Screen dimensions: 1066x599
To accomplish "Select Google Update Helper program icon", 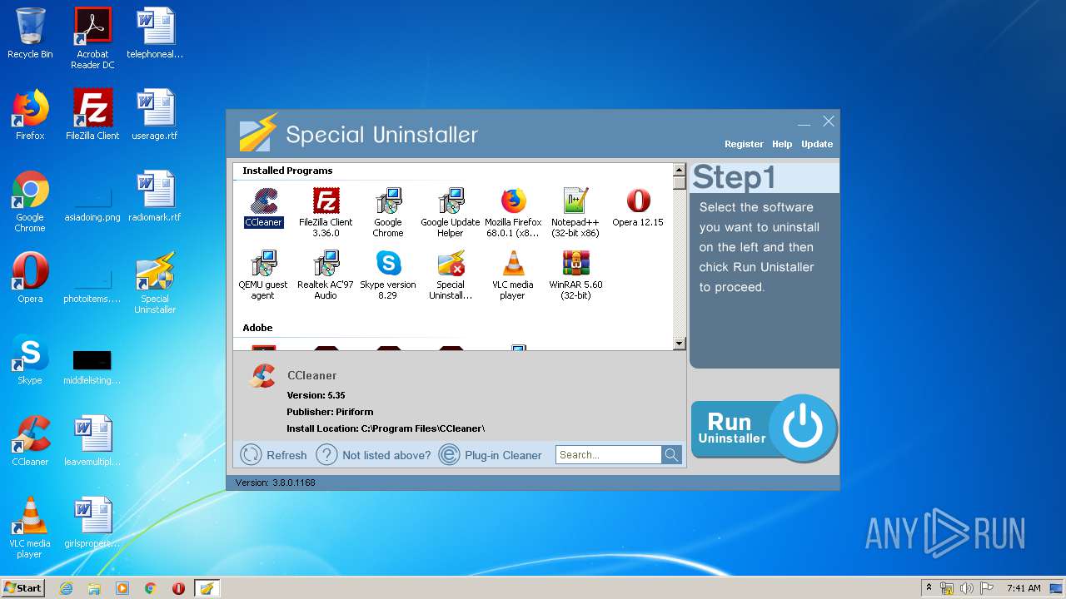I will (451, 212).
